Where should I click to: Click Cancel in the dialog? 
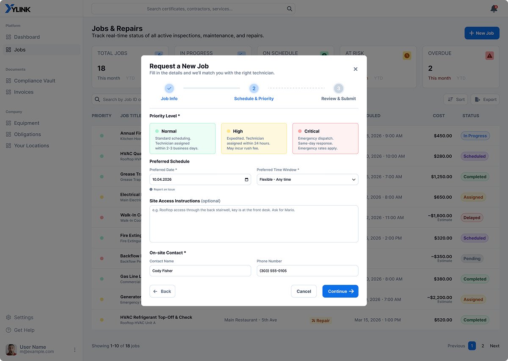pos(304,291)
